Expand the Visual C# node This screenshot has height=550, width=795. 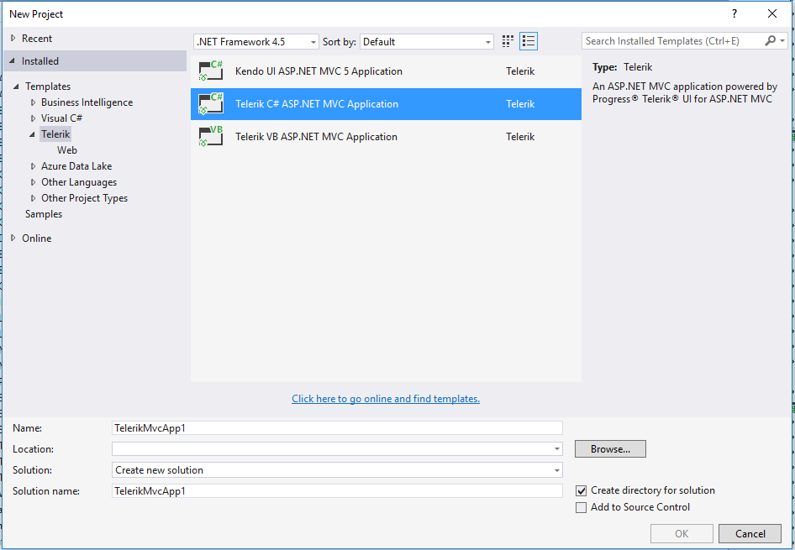pyautogui.click(x=33, y=118)
